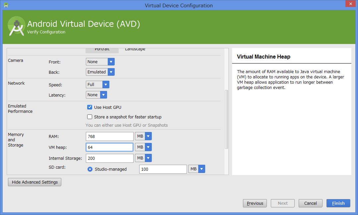Go back with the Previous button
The height and width of the screenshot is (215, 358).
click(x=255, y=203)
